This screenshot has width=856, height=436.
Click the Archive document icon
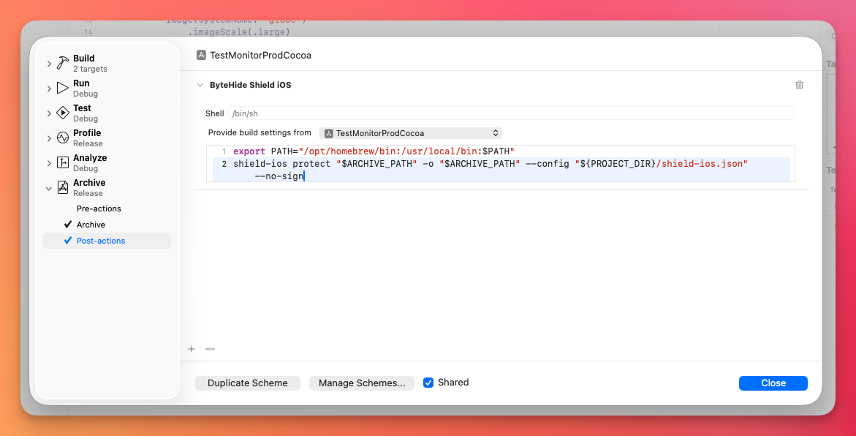(63, 187)
